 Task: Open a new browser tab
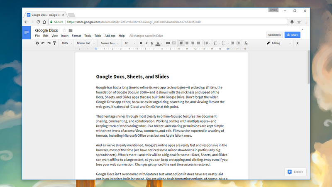coord(71,15)
